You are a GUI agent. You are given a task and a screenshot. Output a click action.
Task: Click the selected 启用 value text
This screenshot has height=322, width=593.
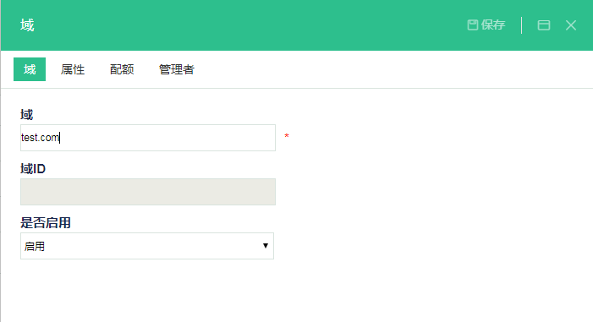(x=35, y=247)
